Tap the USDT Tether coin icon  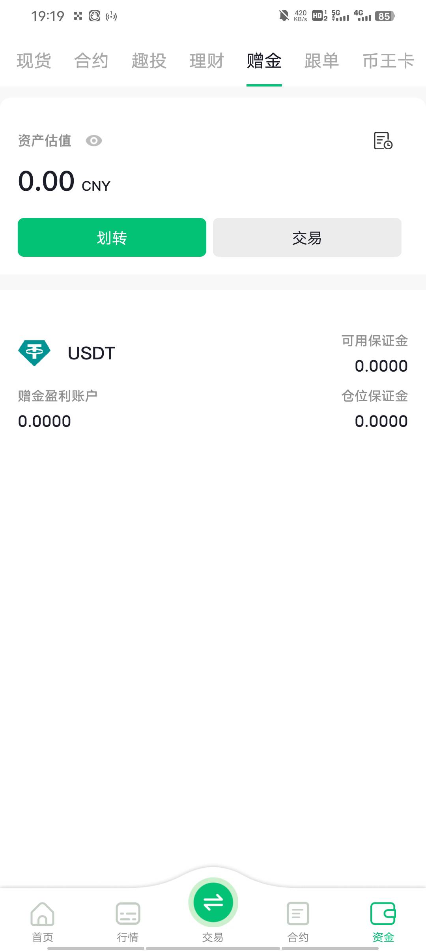[x=34, y=353]
